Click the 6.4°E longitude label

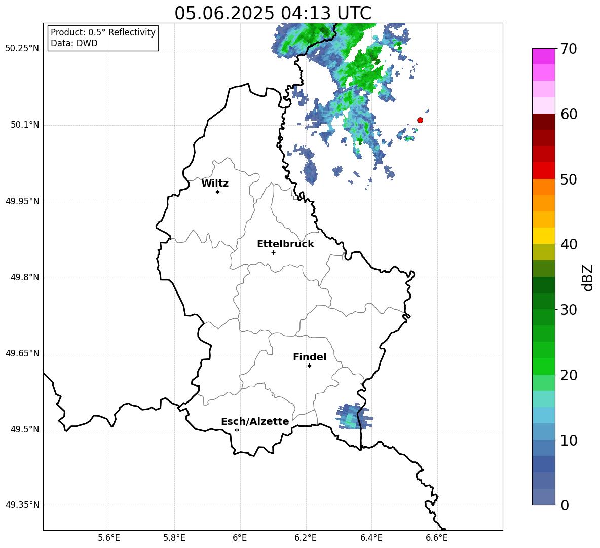[x=371, y=538]
